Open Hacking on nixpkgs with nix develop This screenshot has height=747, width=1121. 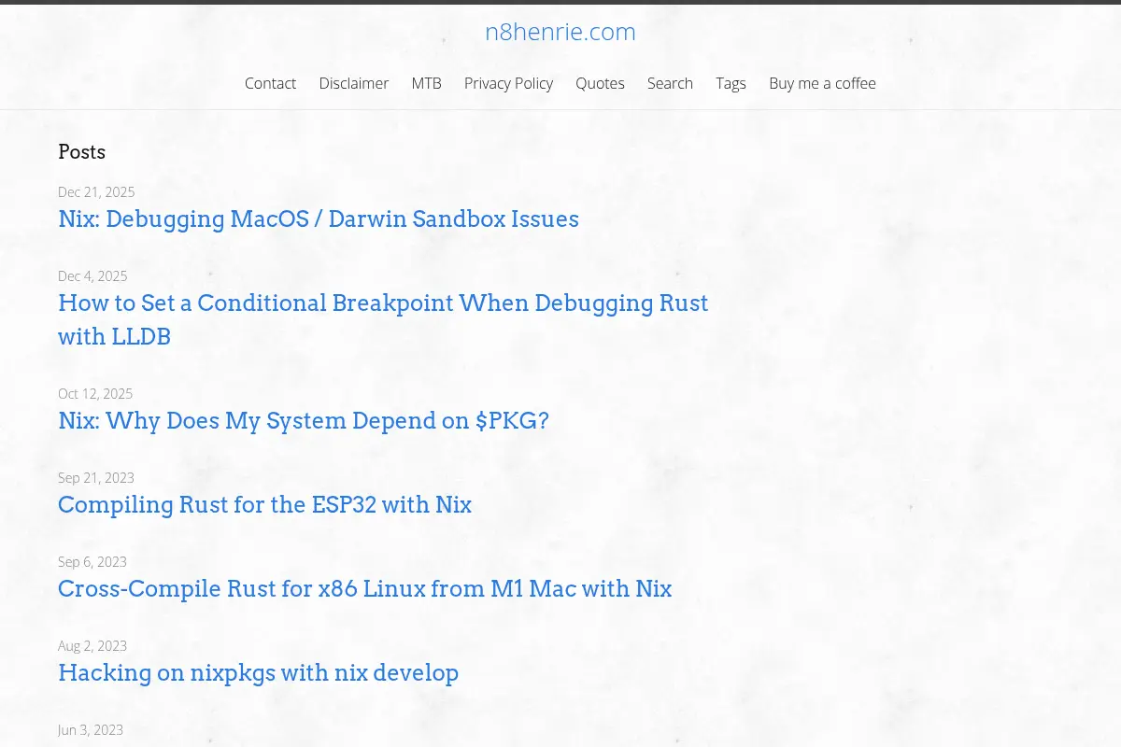pos(258,673)
